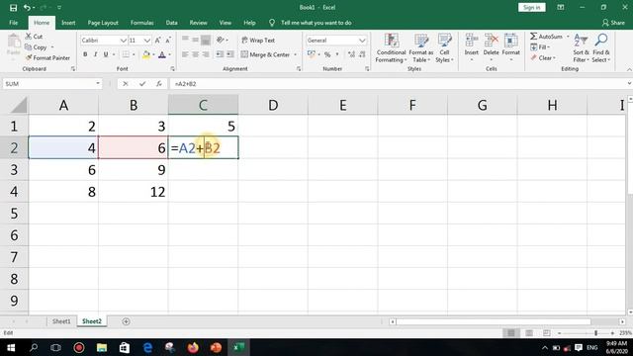Open the File menu
633x356 pixels.
coord(13,23)
